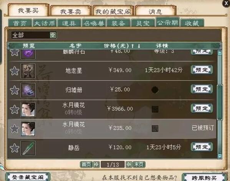Reserve 地走星 with 预定 button
The width and height of the screenshot is (230, 181).
[202, 70]
